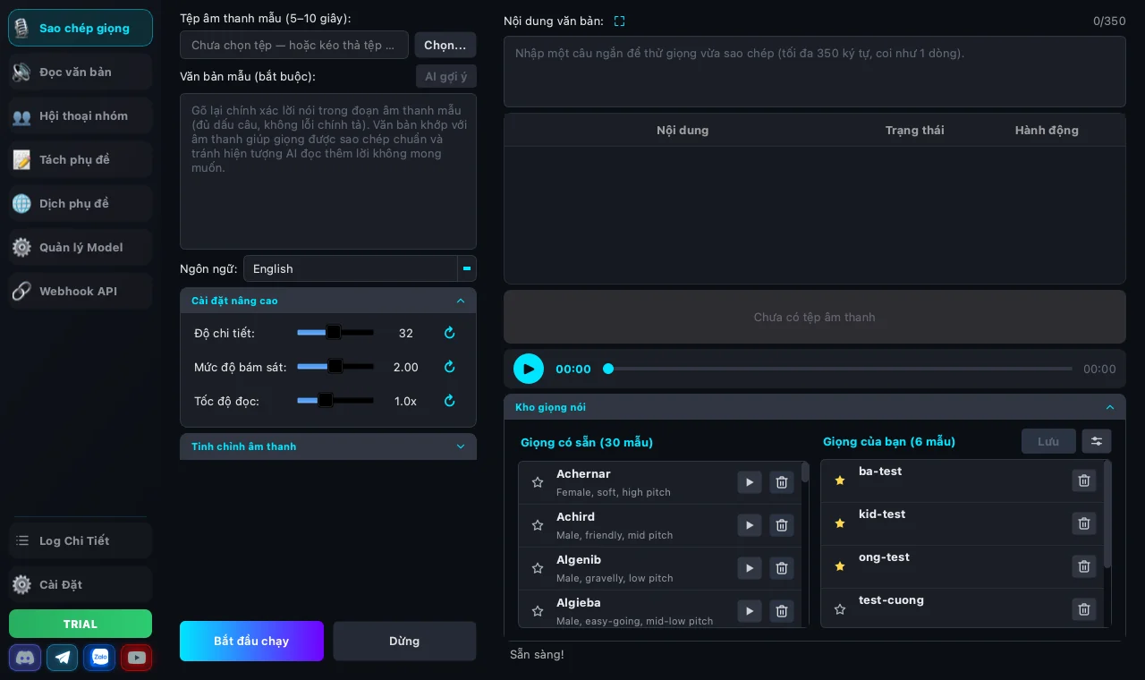The image size is (1145, 680).
Task: Reset the Độ chi tiết value
Action: tap(450, 333)
